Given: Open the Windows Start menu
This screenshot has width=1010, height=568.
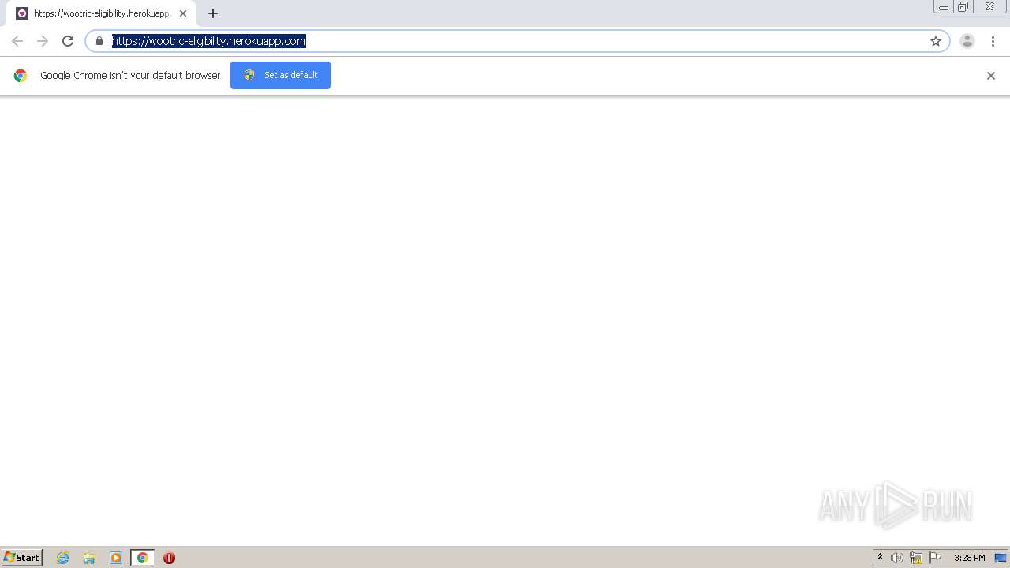Looking at the screenshot, I should (21, 558).
